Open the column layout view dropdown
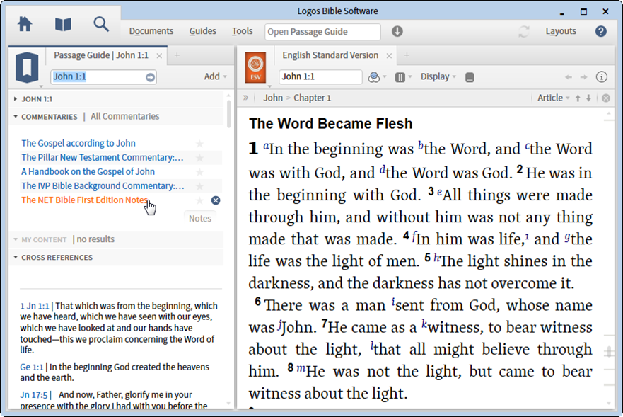This screenshot has width=623, height=417. pos(403,77)
